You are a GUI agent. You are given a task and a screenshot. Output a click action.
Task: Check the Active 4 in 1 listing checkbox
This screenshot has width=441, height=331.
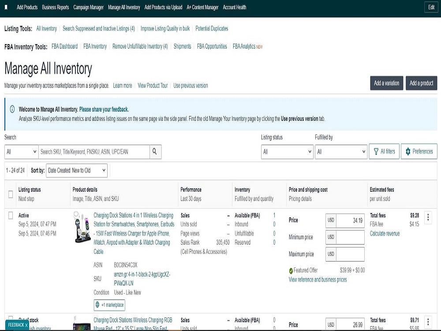tap(11, 215)
